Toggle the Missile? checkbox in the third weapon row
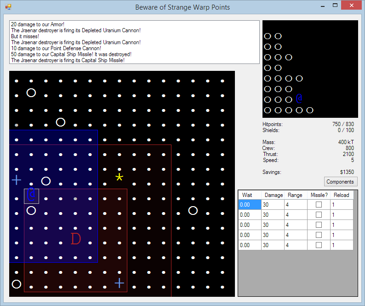The image size is (365, 306). (x=319, y=225)
